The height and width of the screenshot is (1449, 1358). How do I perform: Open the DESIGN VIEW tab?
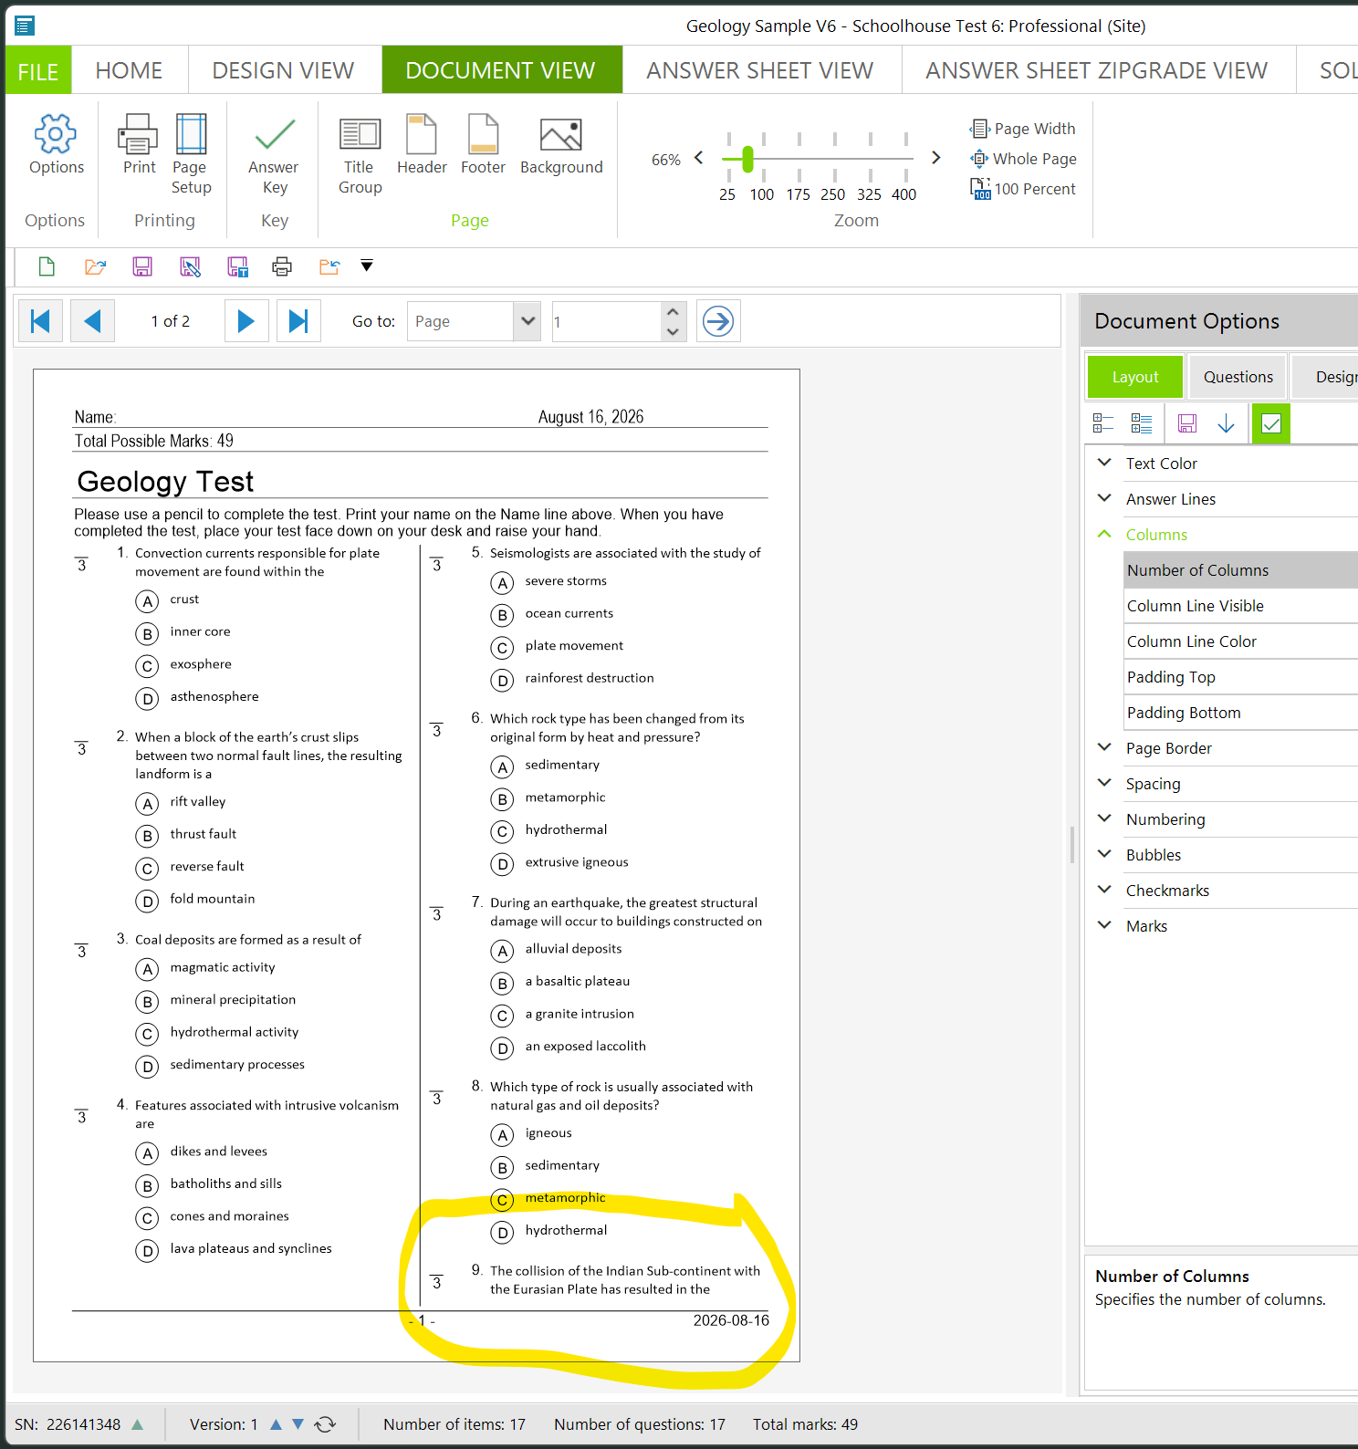283,70
